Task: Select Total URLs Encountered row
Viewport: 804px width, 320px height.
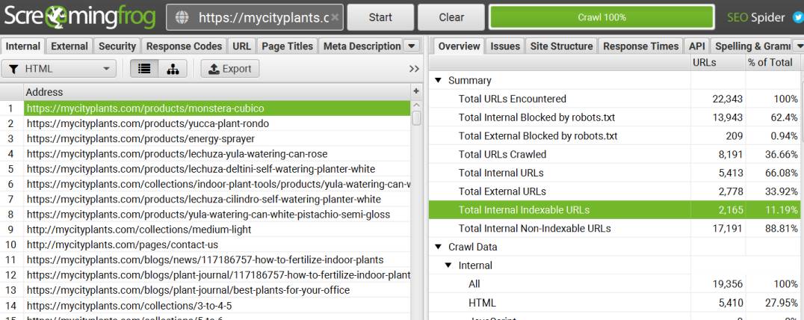Action: point(614,99)
